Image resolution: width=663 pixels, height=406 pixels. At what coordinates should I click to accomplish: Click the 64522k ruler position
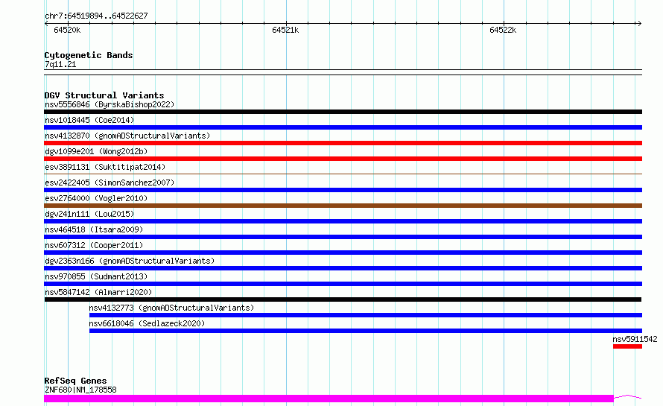click(503, 30)
